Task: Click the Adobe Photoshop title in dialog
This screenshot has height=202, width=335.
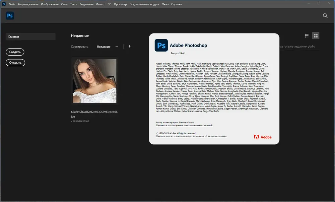Action: pyautogui.click(x=188, y=45)
